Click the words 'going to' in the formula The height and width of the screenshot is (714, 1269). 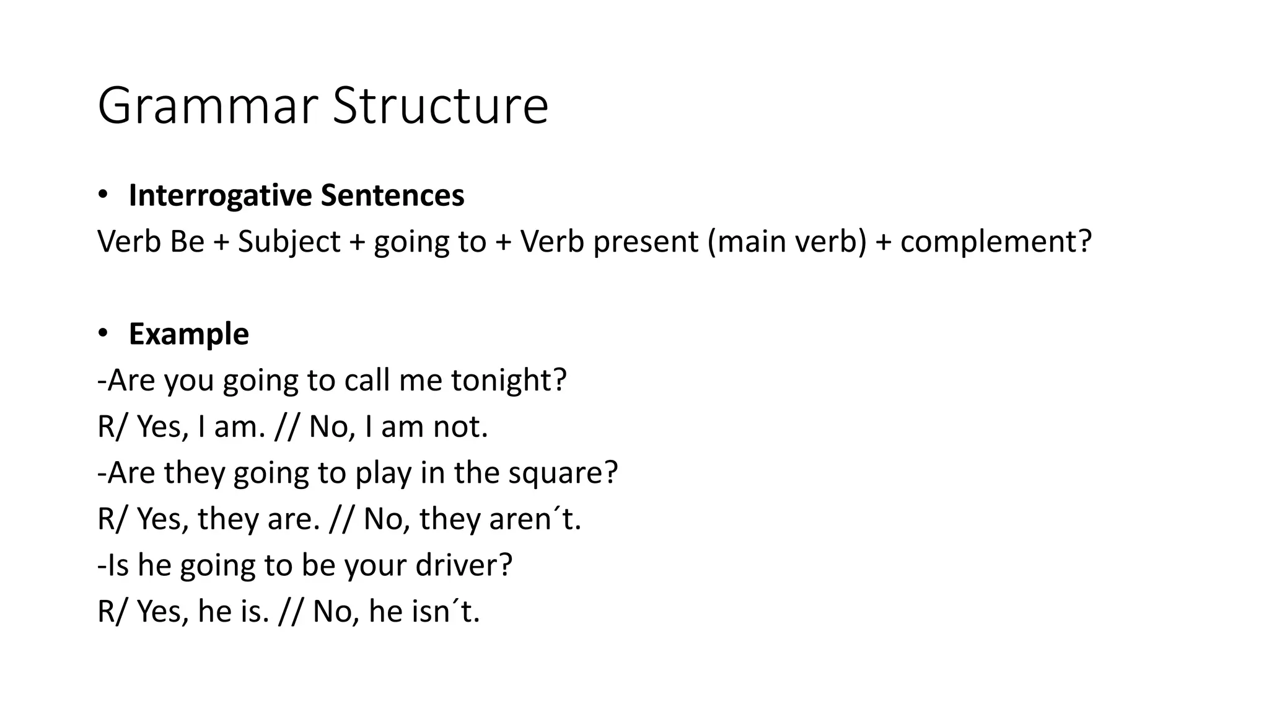click(x=430, y=242)
